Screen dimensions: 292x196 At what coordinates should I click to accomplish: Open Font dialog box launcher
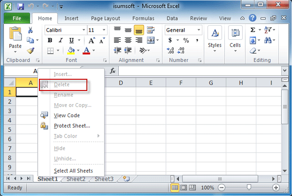(105, 60)
